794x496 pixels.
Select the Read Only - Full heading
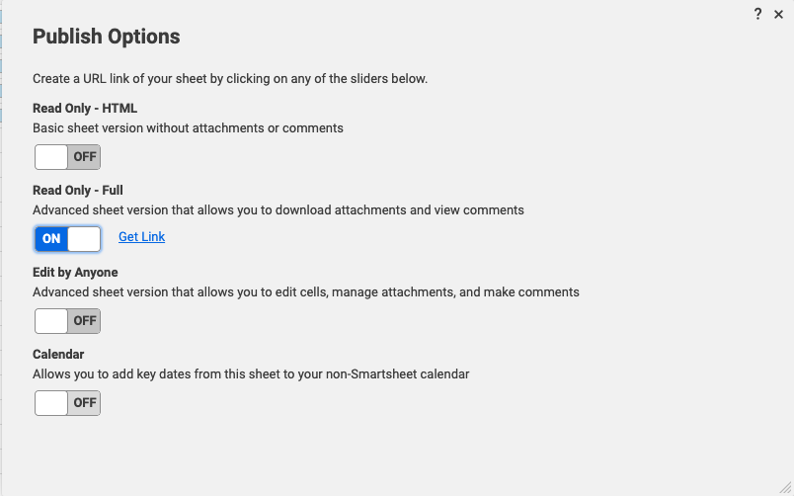point(78,191)
